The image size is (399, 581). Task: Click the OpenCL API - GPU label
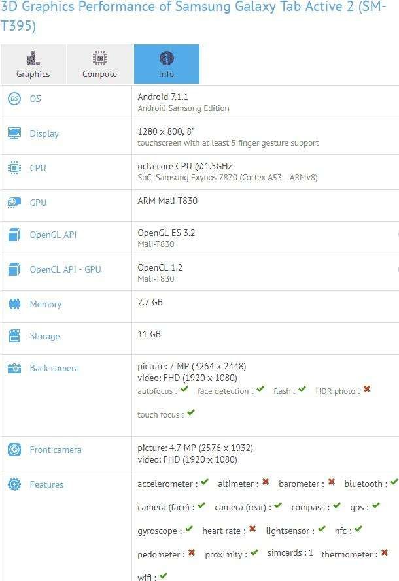65,269
